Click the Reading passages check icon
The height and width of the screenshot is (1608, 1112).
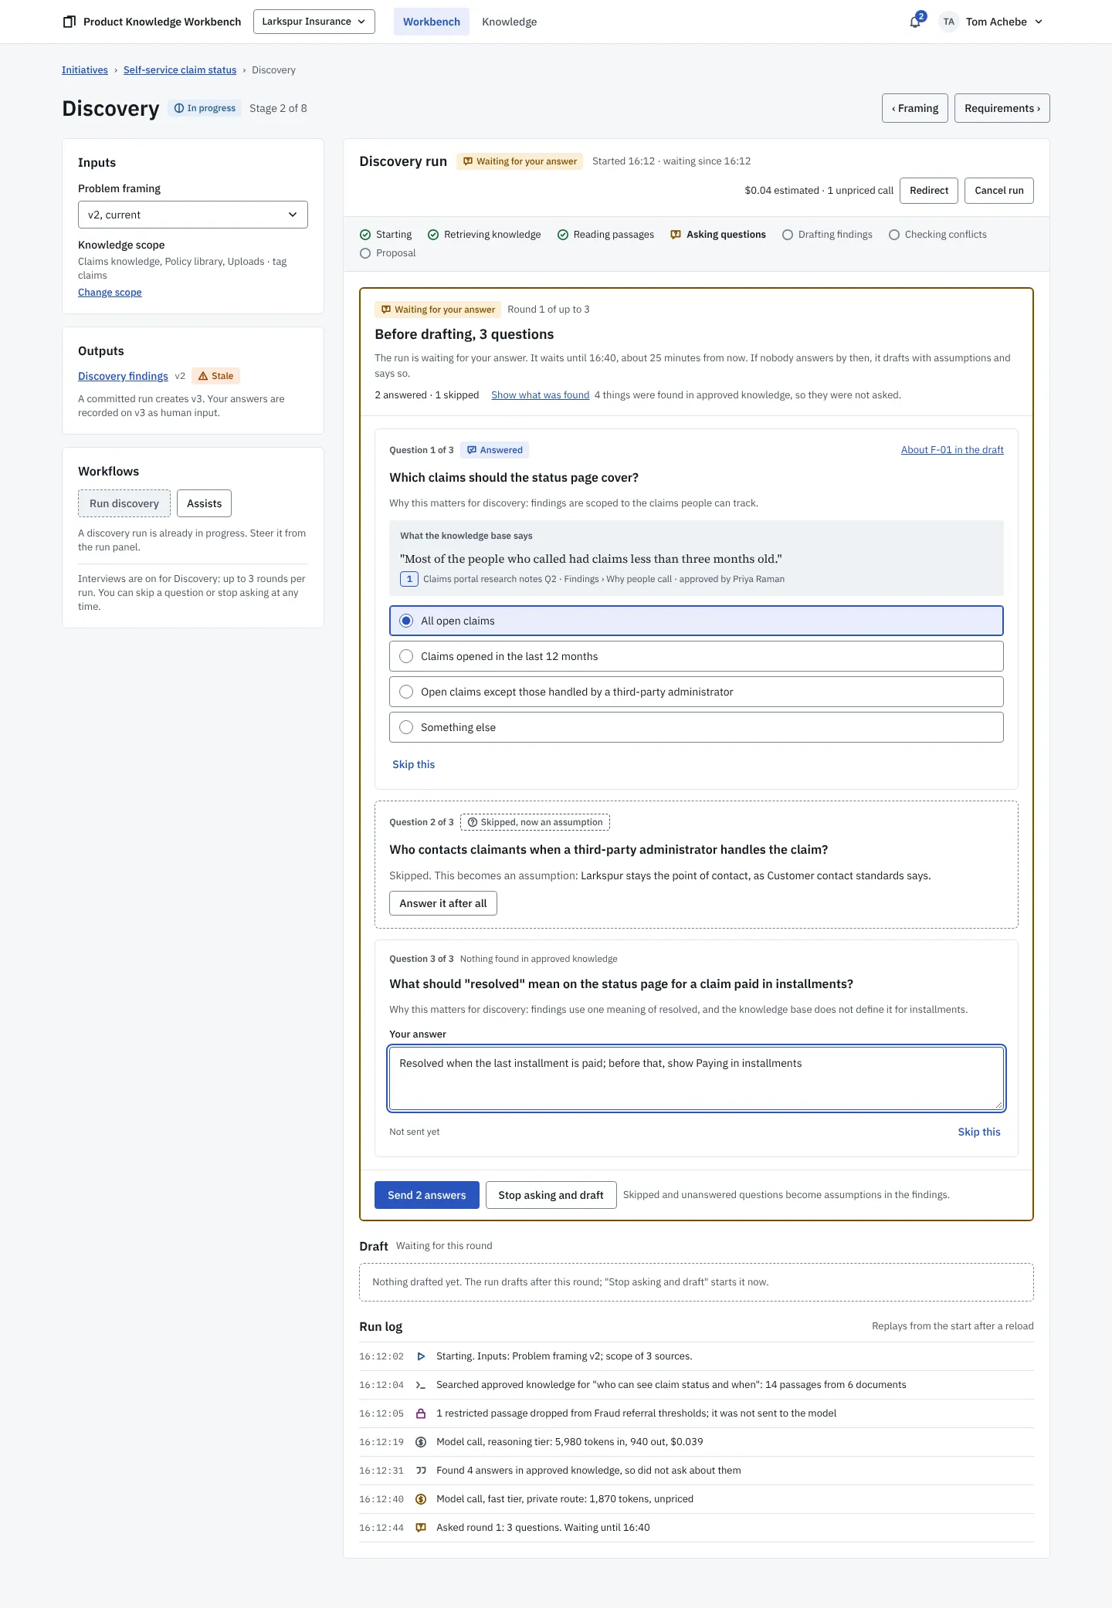tap(563, 235)
